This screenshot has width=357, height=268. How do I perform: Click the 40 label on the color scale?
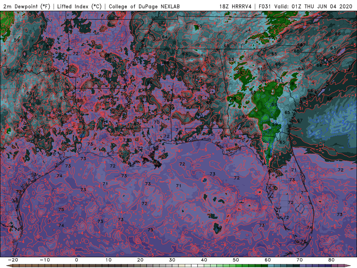coord(204,260)
